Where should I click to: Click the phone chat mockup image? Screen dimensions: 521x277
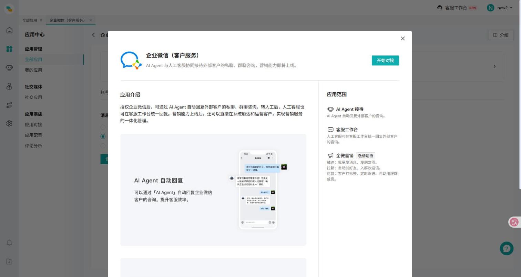click(258, 190)
